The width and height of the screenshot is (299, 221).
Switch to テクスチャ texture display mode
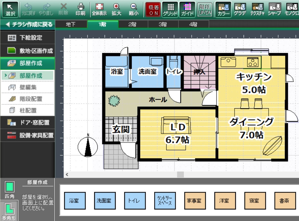click(x=258, y=9)
